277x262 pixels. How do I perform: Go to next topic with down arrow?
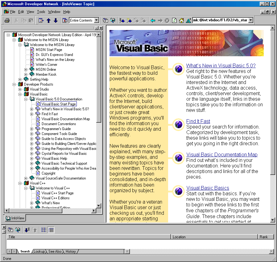coord(56,20)
